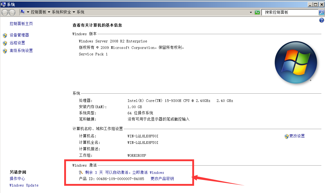Image resolution: width=325 pixels, height=193 pixels.
Task: Click the key icon beside activation message
Action: [x=80, y=172]
